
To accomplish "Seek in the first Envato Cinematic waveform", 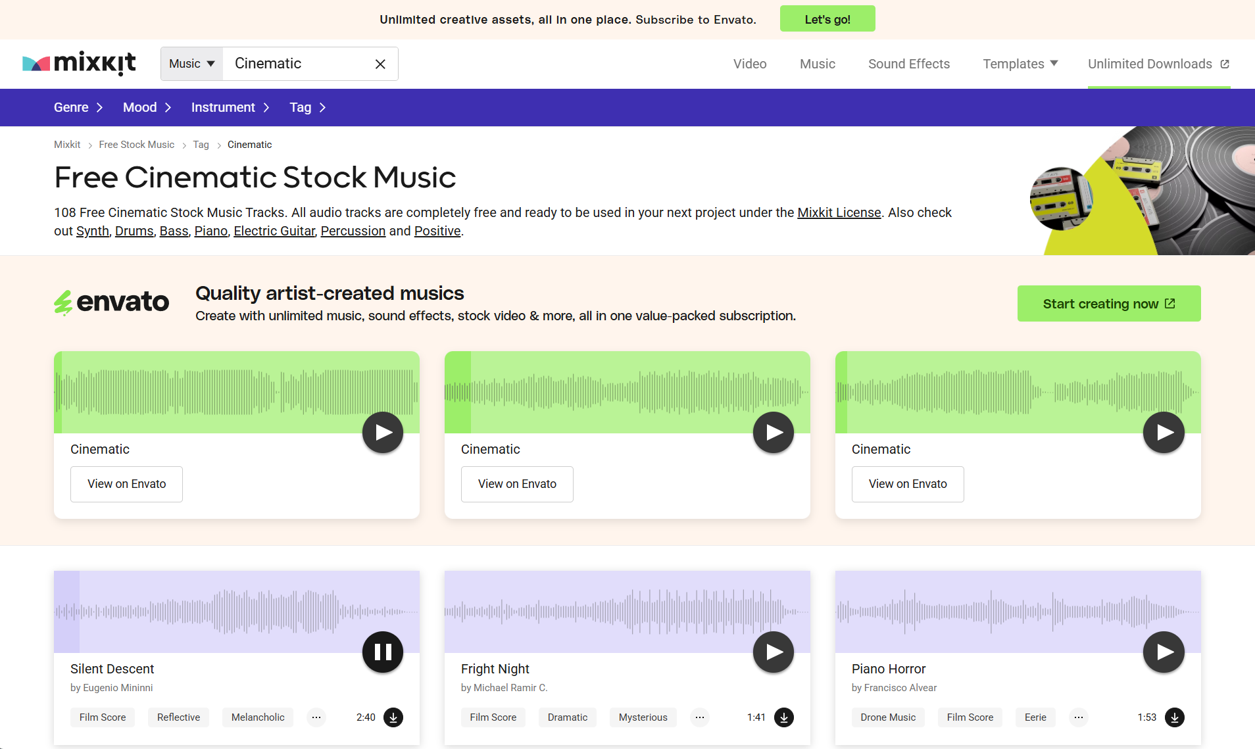I will coord(237,392).
